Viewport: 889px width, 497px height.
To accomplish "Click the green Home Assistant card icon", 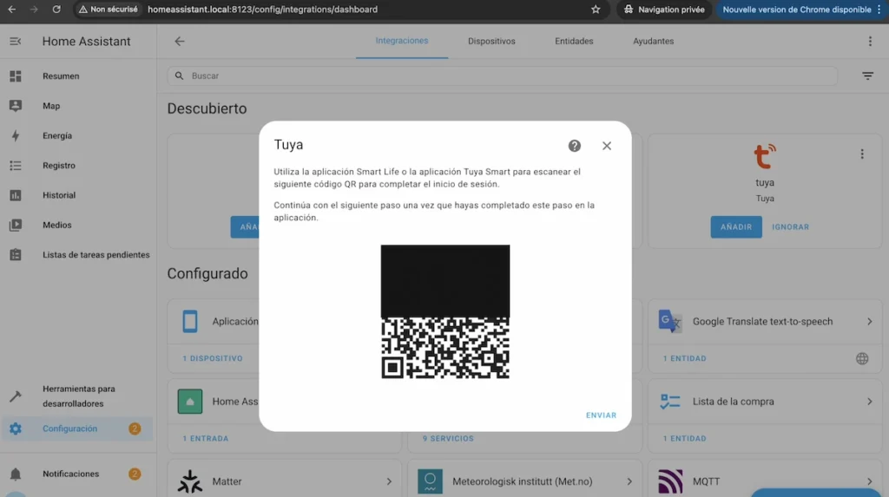I will click(x=190, y=402).
